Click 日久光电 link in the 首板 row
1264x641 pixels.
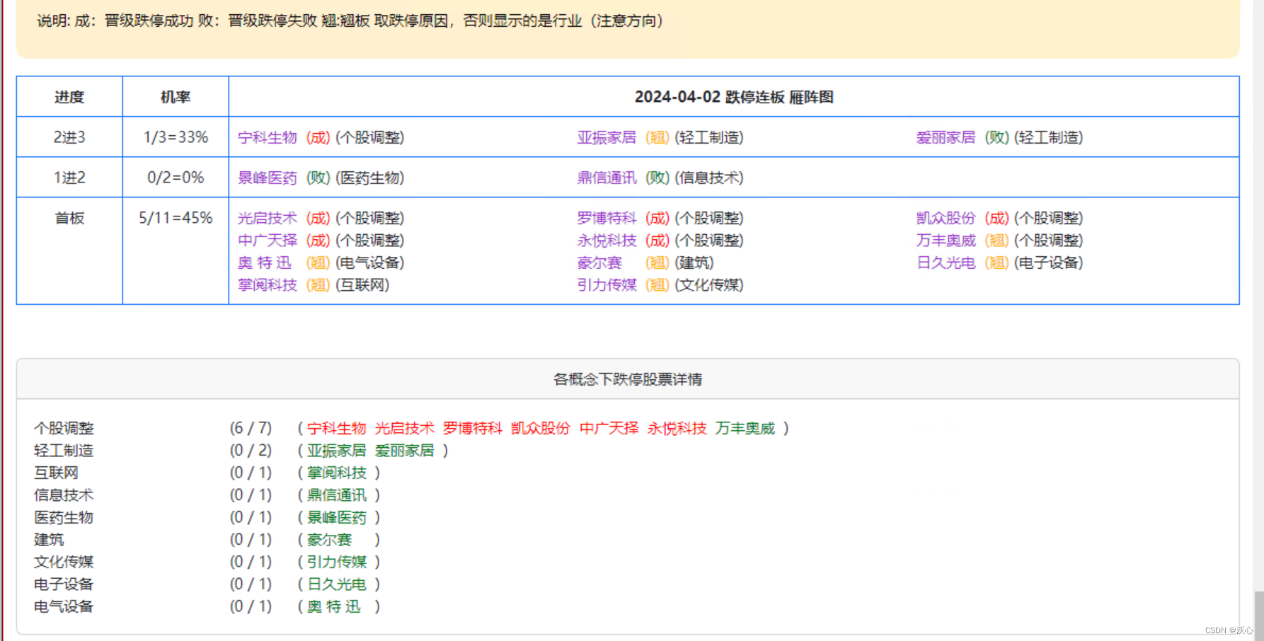click(946, 262)
